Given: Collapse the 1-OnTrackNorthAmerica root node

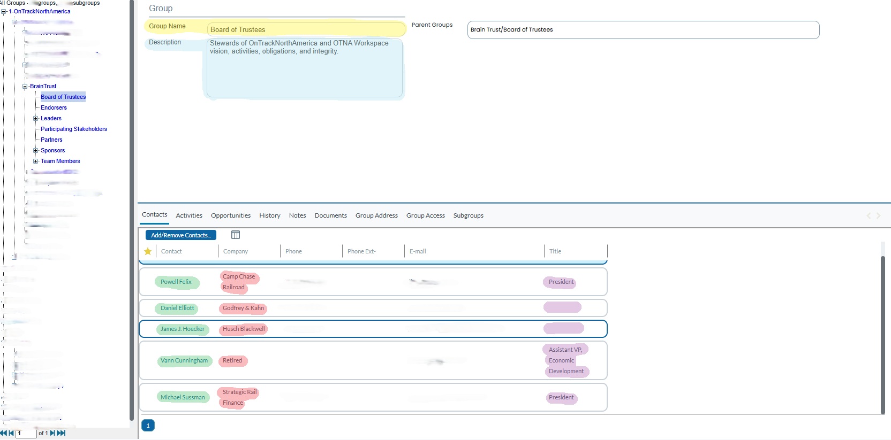Looking at the screenshot, I should [x=4, y=11].
